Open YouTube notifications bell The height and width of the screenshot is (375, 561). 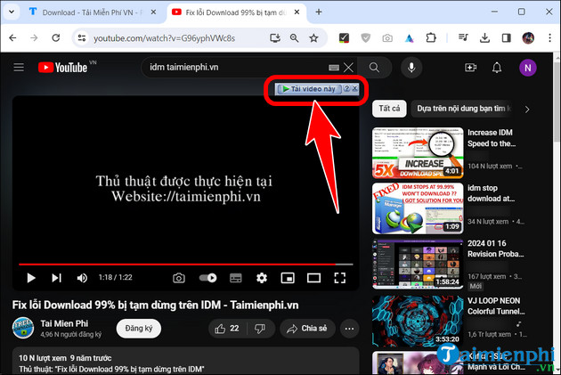(x=497, y=68)
